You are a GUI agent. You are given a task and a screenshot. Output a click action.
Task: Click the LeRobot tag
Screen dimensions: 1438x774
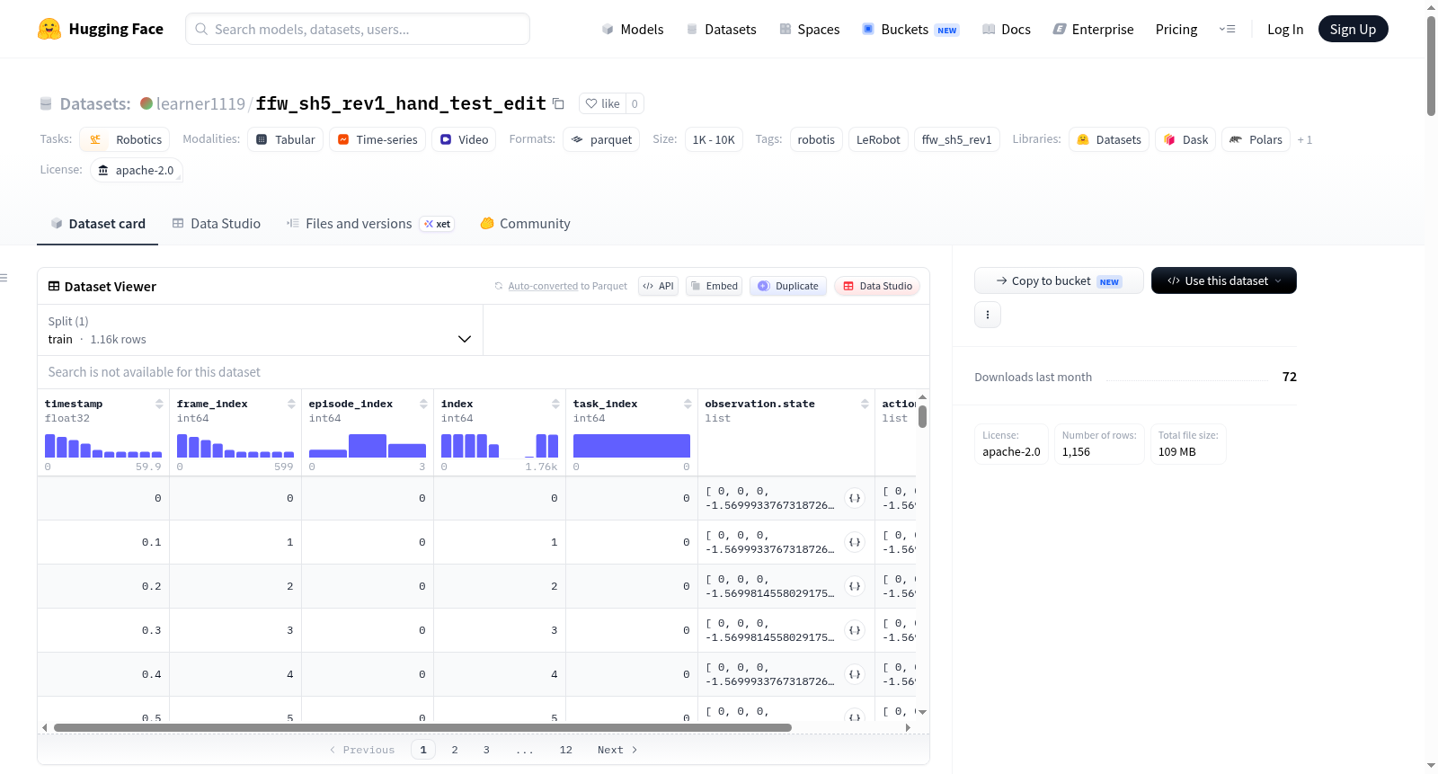click(x=878, y=139)
